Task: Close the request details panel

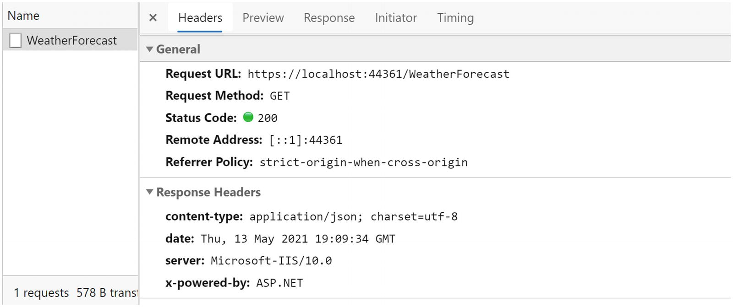Action: 153,18
